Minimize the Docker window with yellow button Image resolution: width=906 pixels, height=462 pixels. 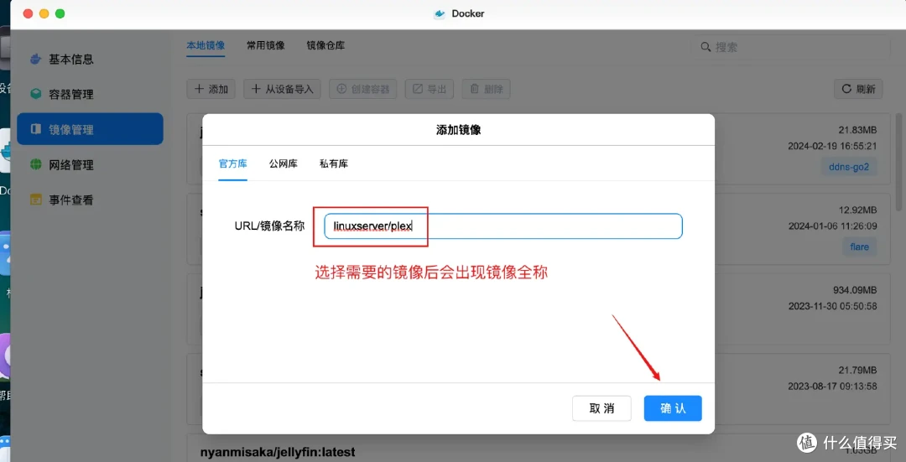(x=44, y=13)
